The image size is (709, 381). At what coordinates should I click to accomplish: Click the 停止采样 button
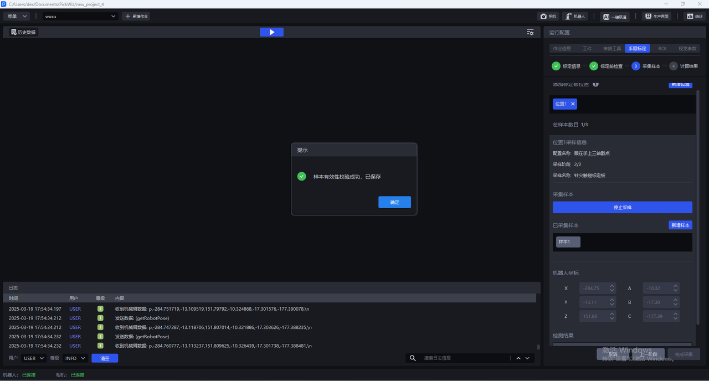point(622,207)
